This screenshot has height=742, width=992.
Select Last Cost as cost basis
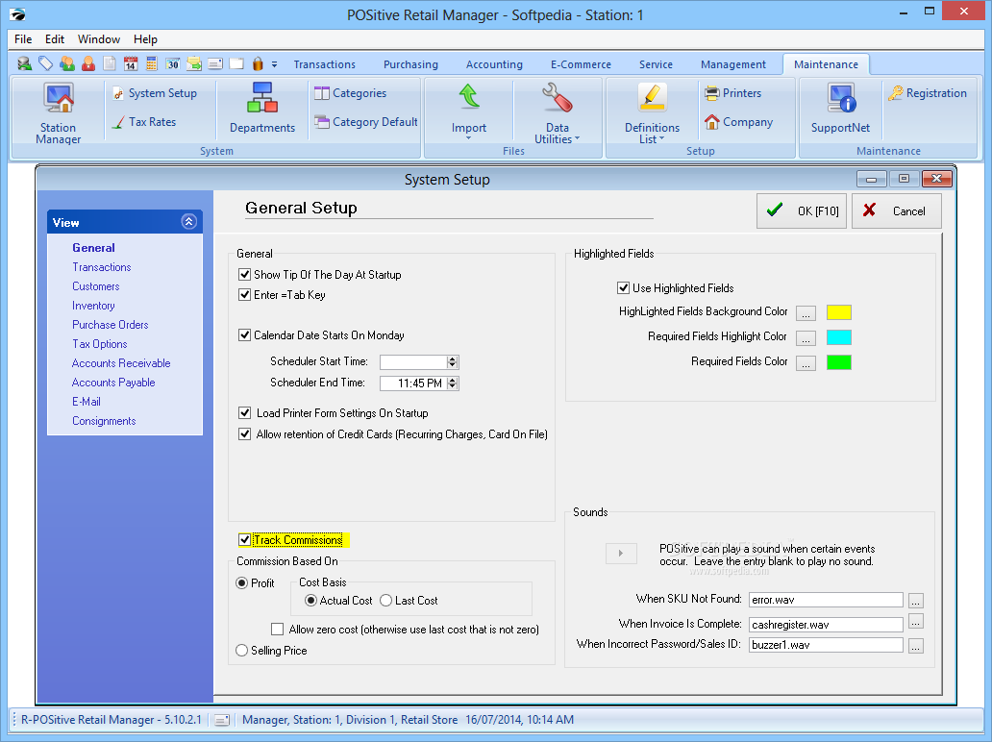tap(385, 601)
